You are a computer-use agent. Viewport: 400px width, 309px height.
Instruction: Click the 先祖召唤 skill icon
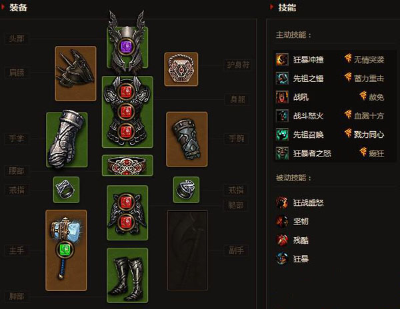point(282,135)
